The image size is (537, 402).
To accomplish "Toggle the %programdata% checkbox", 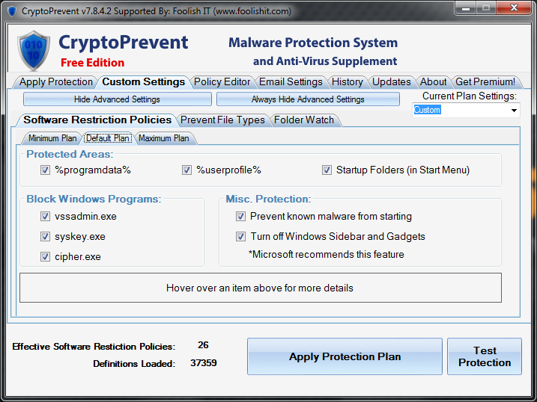I will 45,170.
